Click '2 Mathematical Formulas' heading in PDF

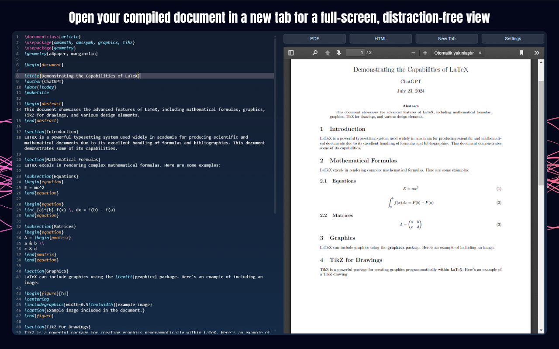(359, 161)
